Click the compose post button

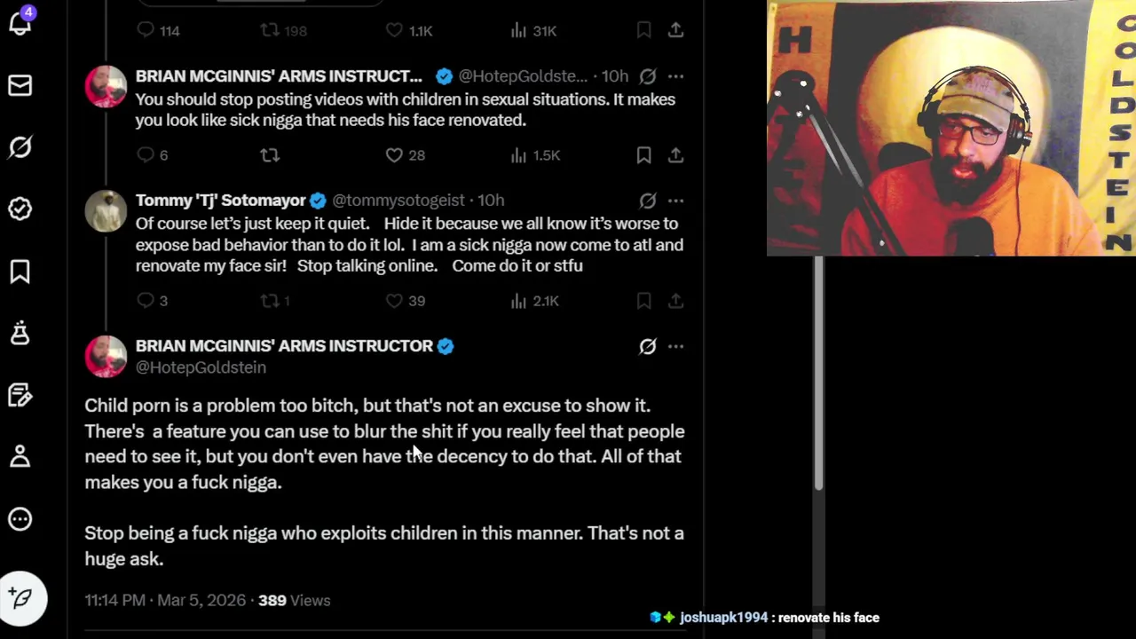click(x=22, y=598)
